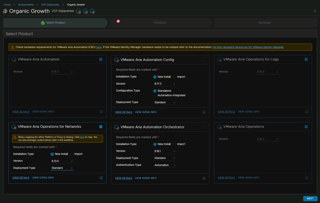The image size is (320, 203).
Task: Click the warning icon in hardware requirements banner
Action: click(x=12, y=47)
